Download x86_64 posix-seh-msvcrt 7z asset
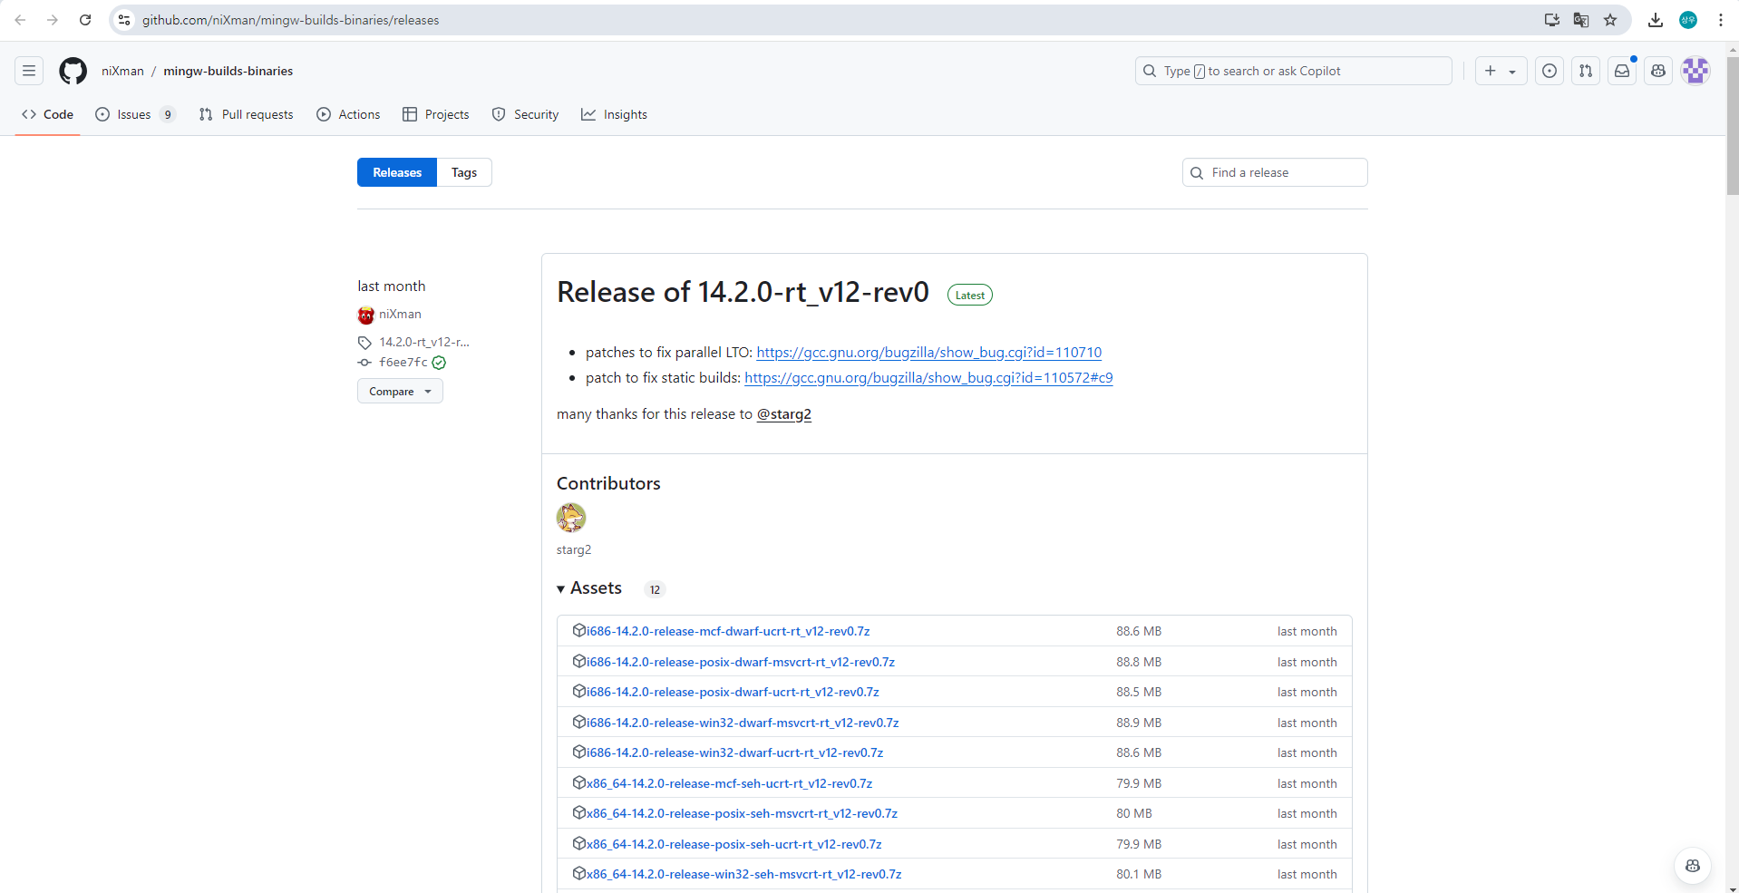Viewport: 1739px width, 893px height. pyautogui.click(x=742, y=813)
